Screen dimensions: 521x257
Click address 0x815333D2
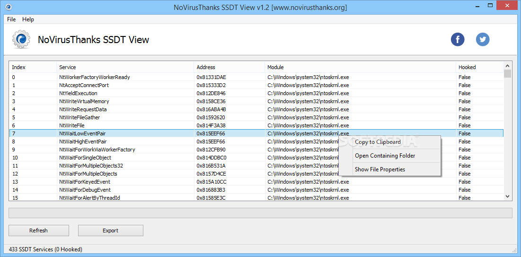point(211,85)
